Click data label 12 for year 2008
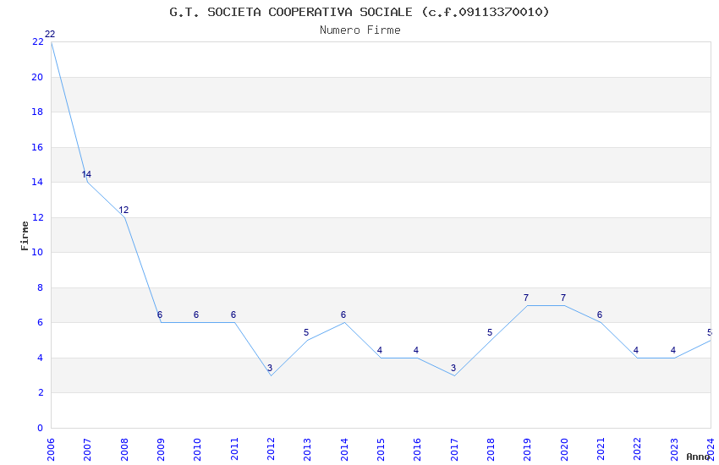719x465 pixels. pos(123,210)
